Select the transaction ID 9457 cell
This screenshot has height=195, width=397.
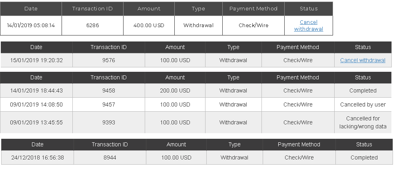click(x=109, y=104)
